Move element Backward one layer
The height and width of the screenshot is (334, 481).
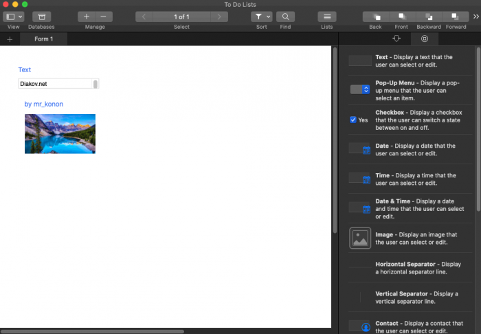(429, 16)
